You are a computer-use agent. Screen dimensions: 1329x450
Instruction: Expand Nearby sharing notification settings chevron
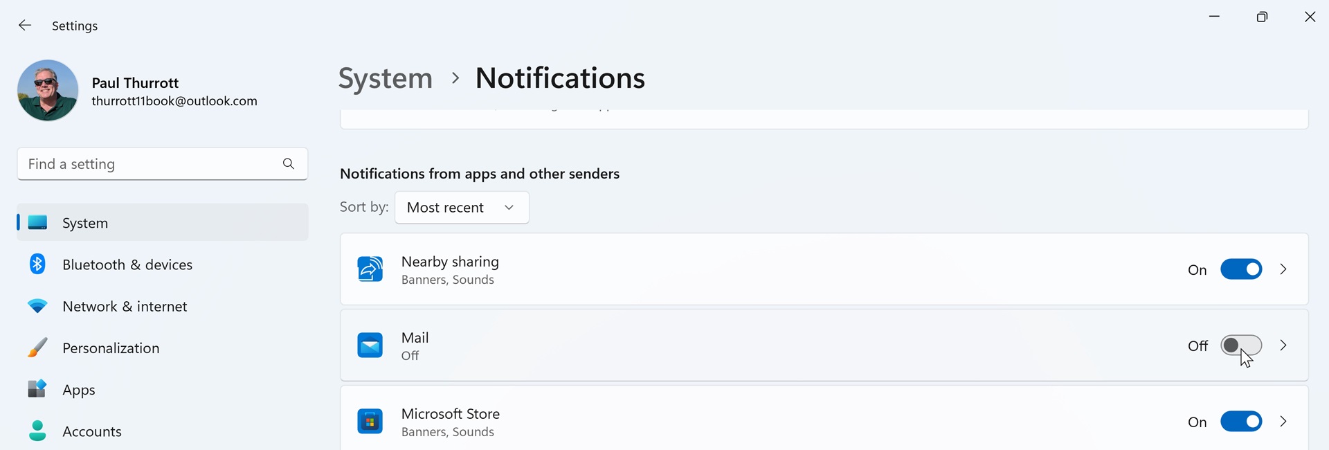coord(1284,269)
